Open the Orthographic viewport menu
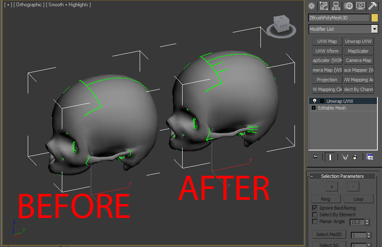 click(29, 5)
